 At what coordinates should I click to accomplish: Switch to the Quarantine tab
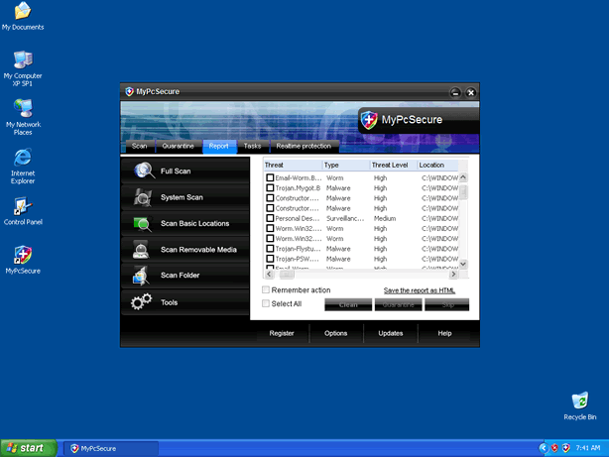[178, 146]
